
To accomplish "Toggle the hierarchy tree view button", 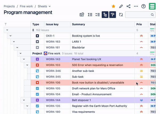I will [x=105, y=15].
